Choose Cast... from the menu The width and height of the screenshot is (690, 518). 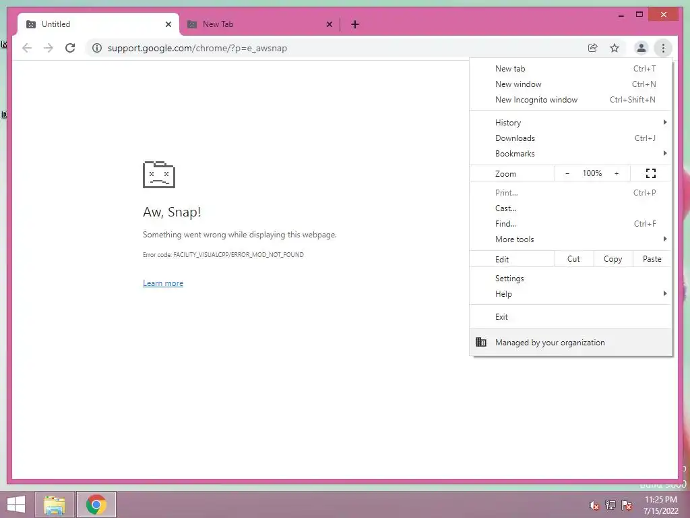click(571, 208)
